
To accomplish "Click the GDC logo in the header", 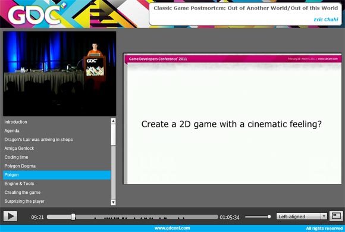I will coord(34,14).
